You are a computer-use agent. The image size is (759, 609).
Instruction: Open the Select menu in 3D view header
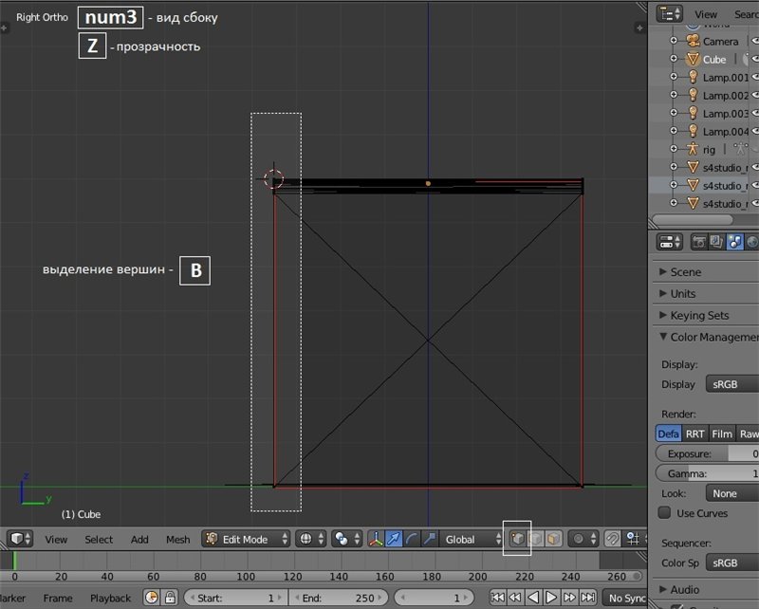click(99, 540)
